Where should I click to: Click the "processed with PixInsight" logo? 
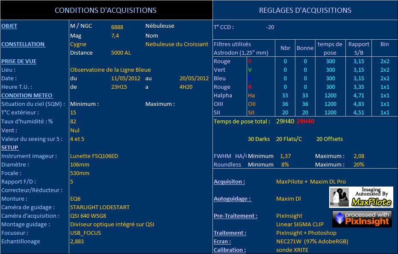tap(362, 218)
